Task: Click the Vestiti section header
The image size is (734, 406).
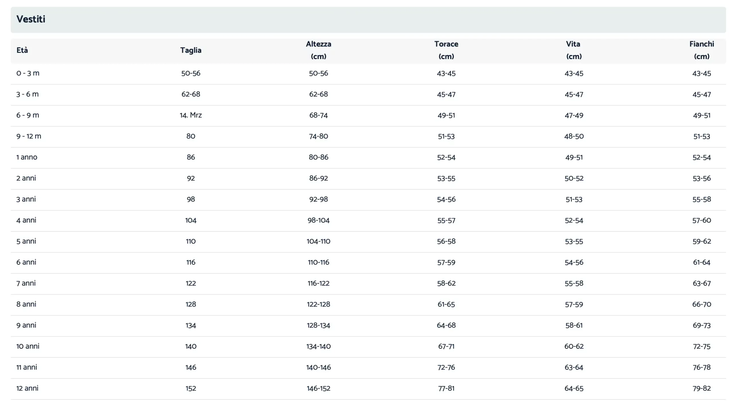Action: point(31,19)
